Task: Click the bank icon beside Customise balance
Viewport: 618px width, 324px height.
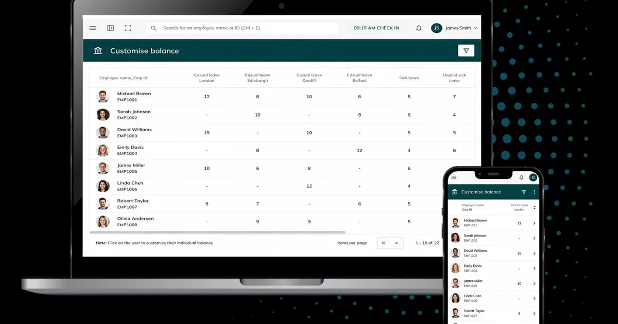Action: pos(98,50)
